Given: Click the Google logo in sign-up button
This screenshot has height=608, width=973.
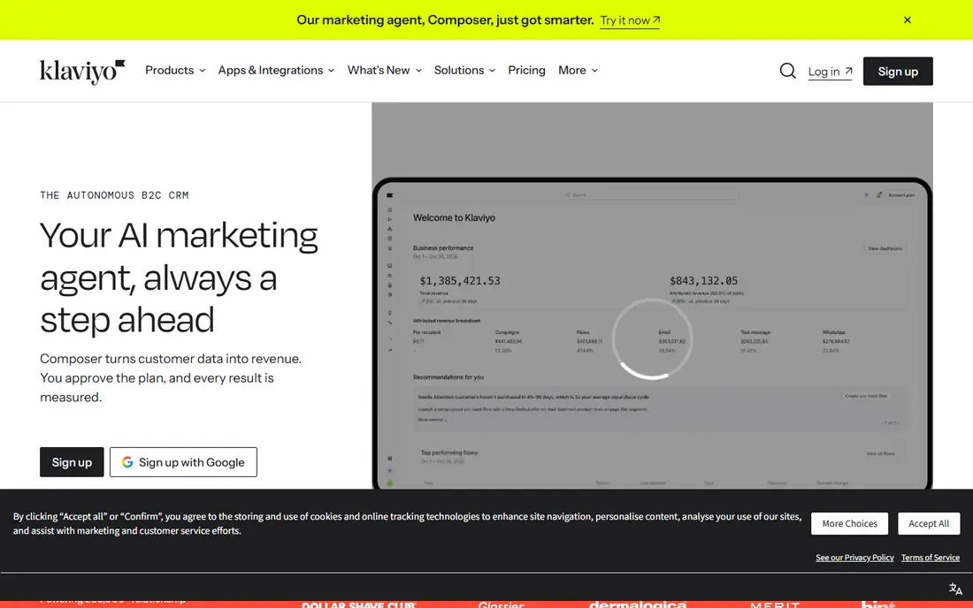Looking at the screenshot, I should (x=127, y=462).
